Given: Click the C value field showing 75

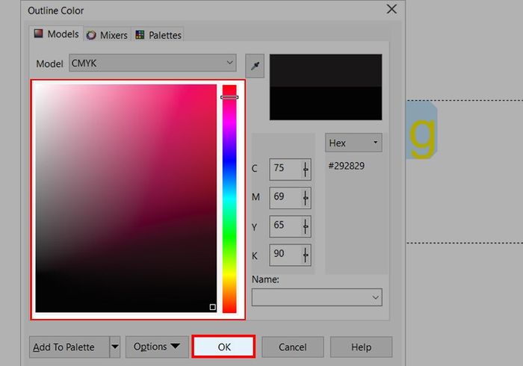Looking at the screenshot, I should (x=285, y=170).
